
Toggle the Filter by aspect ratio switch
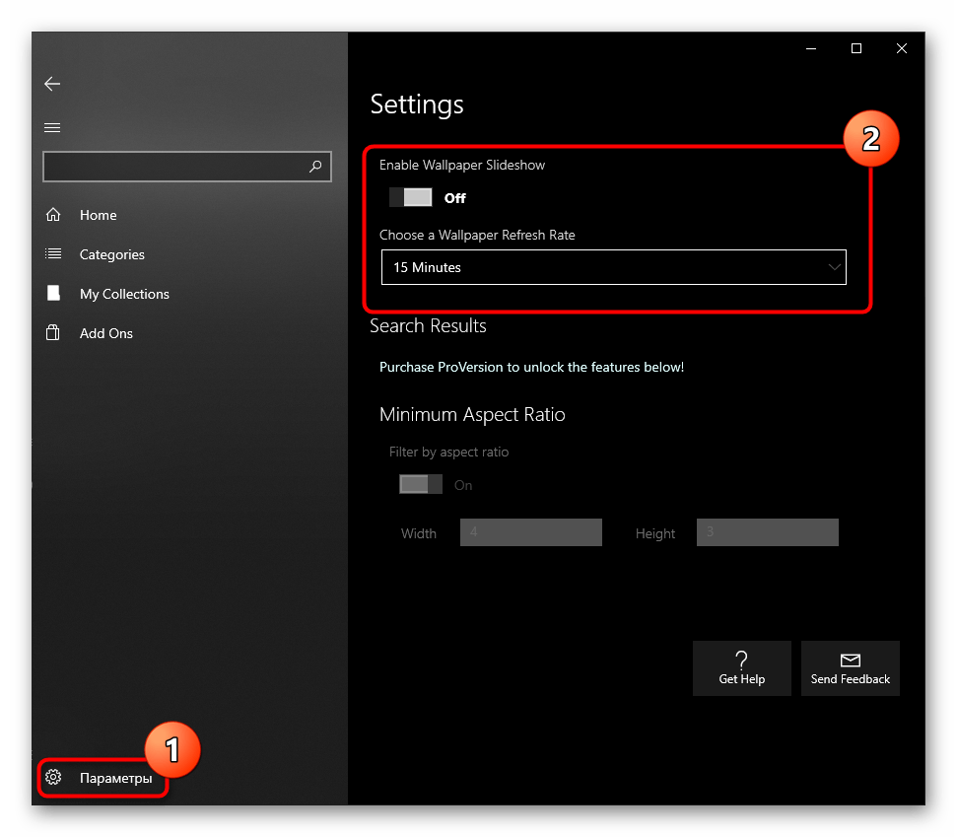[420, 484]
